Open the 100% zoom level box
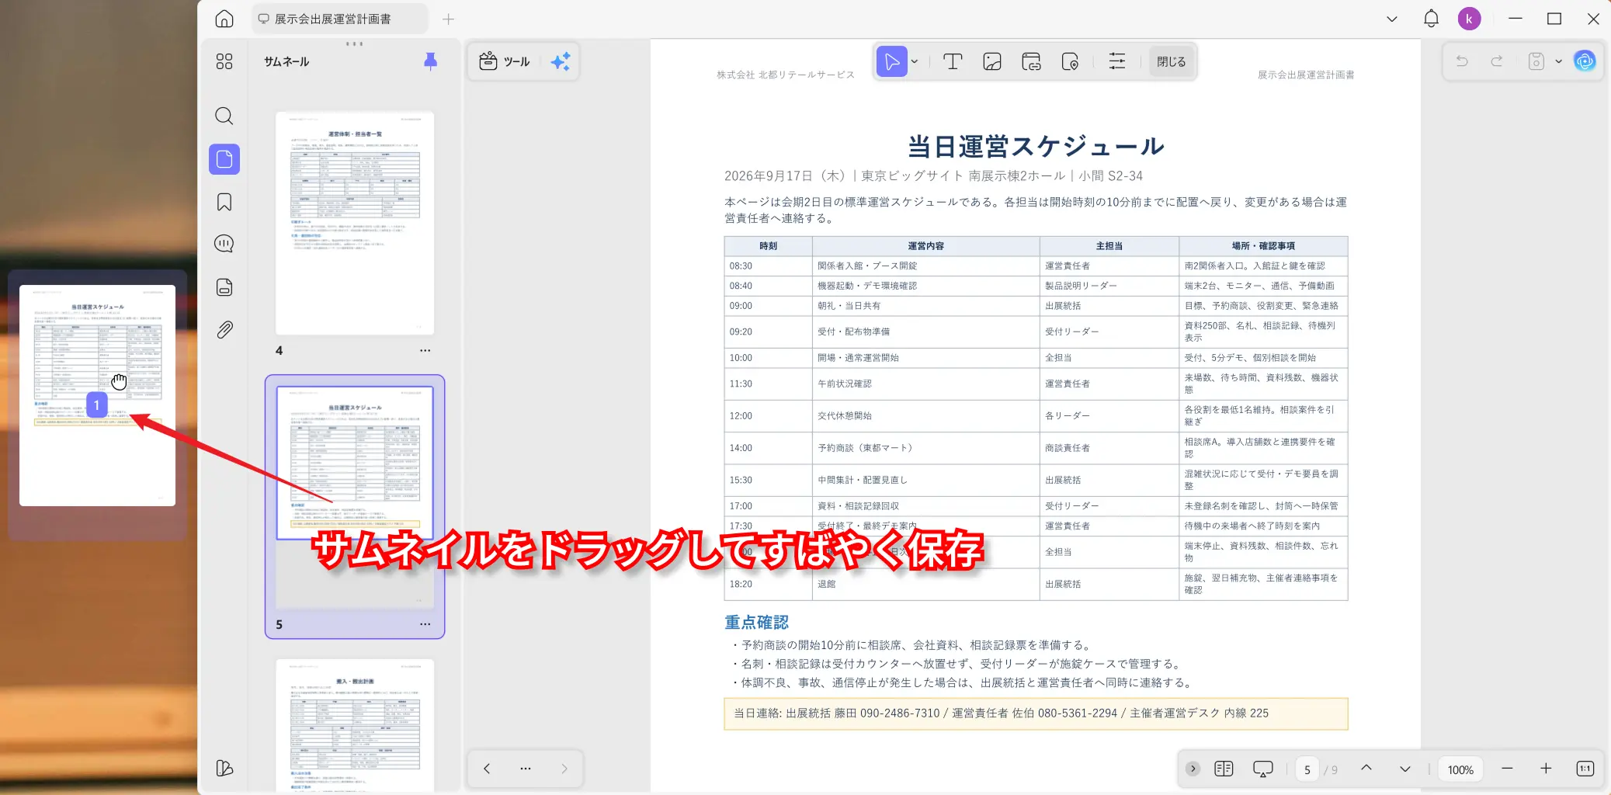The height and width of the screenshot is (795, 1611). click(x=1460, y=769)
